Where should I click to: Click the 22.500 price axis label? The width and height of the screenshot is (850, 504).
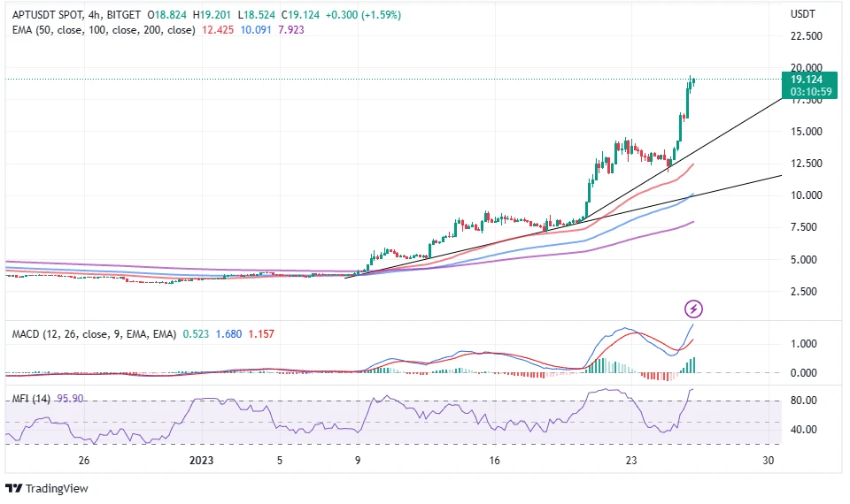point(807,35)
